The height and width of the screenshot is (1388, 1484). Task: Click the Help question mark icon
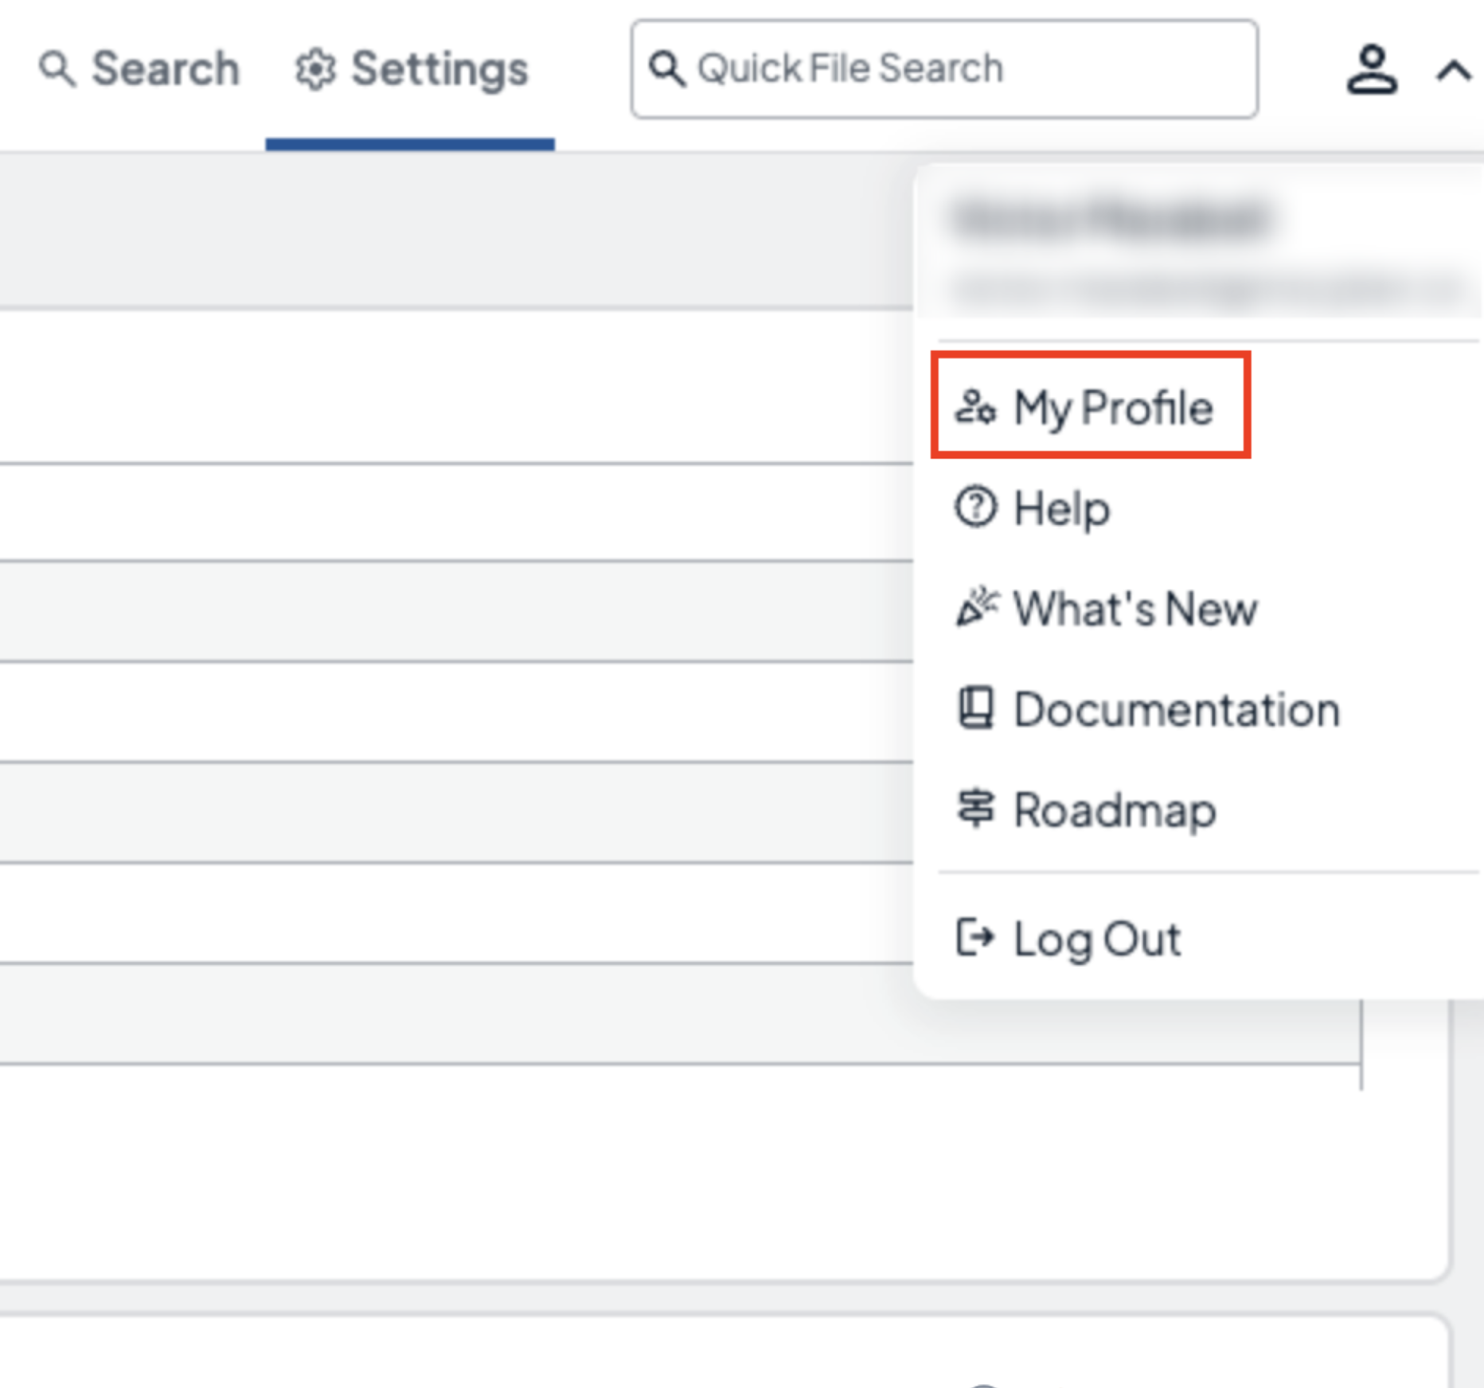(975, 507)
